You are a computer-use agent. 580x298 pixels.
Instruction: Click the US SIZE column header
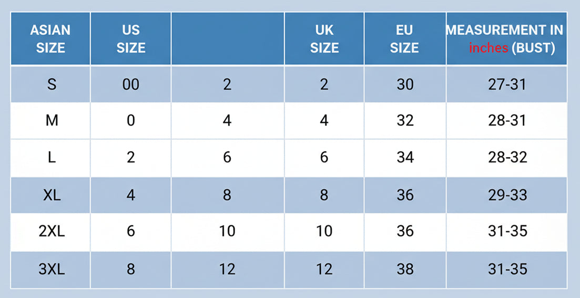click(131, 39)
